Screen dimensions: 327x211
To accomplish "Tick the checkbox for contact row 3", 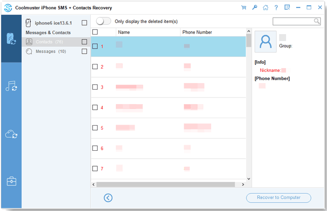I will (x=95, y=87).
